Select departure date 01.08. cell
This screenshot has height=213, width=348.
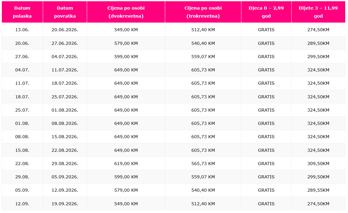[x=22, y=123]
